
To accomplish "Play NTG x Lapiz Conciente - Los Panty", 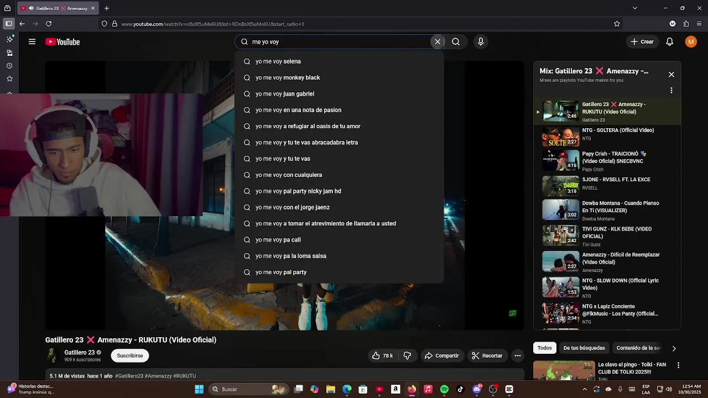I will (607, 313).
